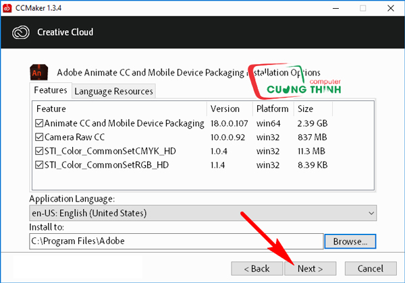Image resolution: width=405 pixels, height=283 pixels.
Task: Cancel the installation
Action: click(371, 269)
